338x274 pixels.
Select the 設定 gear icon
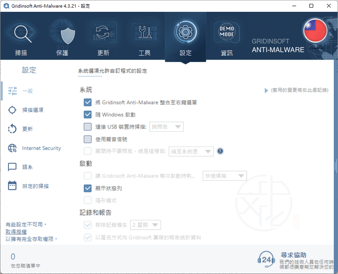click(x=185, y=33)
